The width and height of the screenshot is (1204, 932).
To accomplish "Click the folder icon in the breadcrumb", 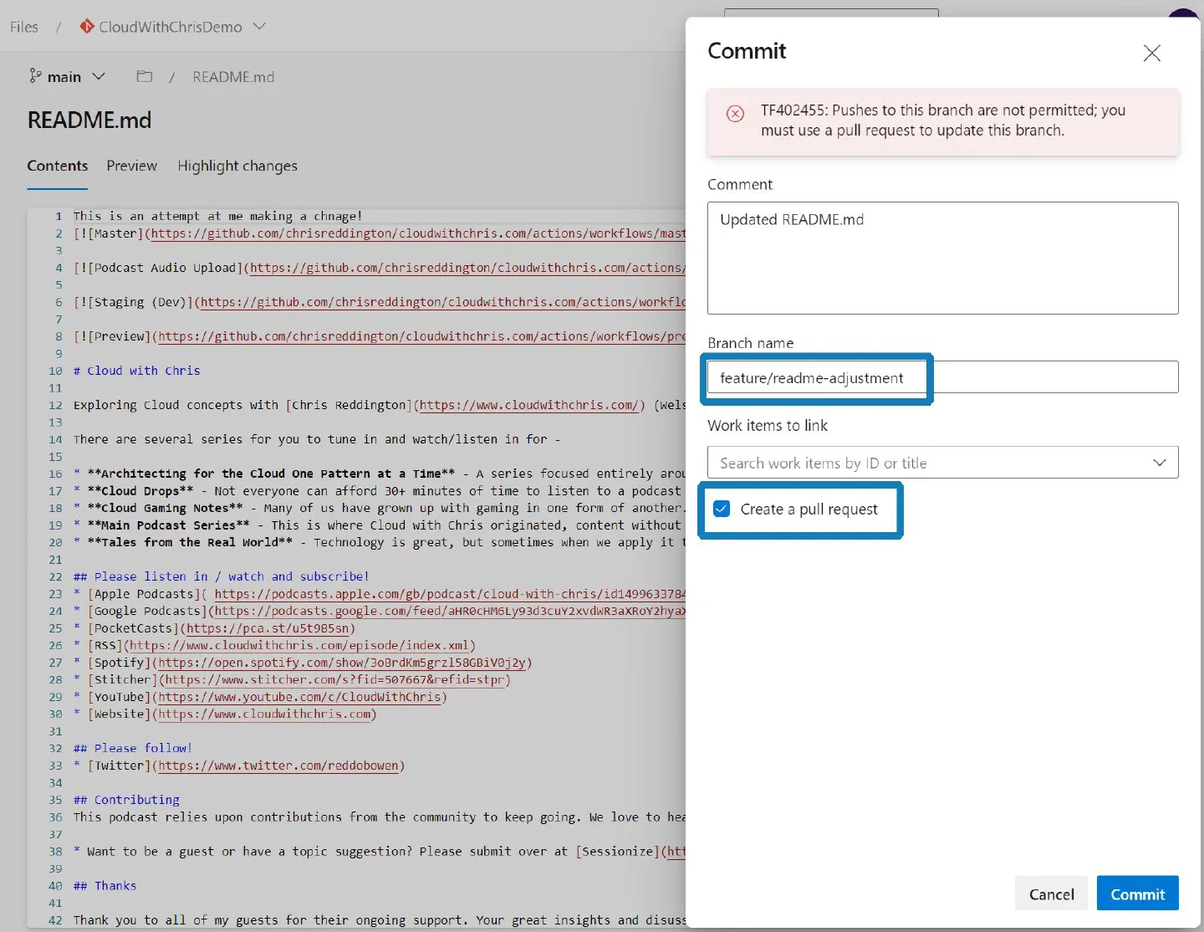I will pos(145,76).
